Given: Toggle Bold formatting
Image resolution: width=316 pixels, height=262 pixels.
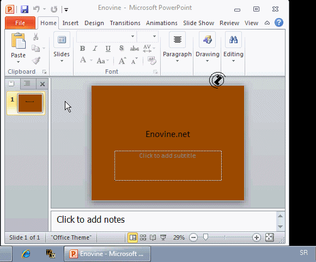Looking at the screenshot, I should (x=82, y=49).
